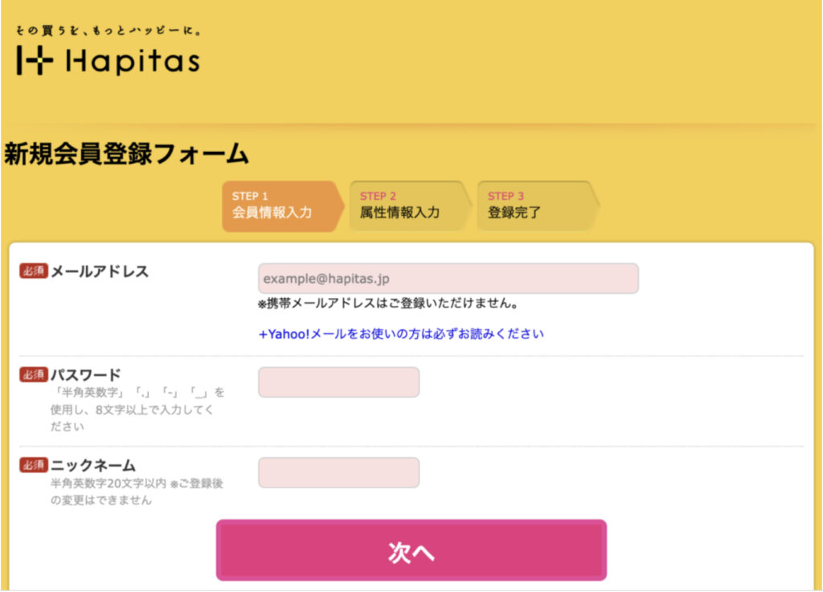Select the STEP 2 属性情報入力 tab
823x592 pixels.
(x=406, y=206)
